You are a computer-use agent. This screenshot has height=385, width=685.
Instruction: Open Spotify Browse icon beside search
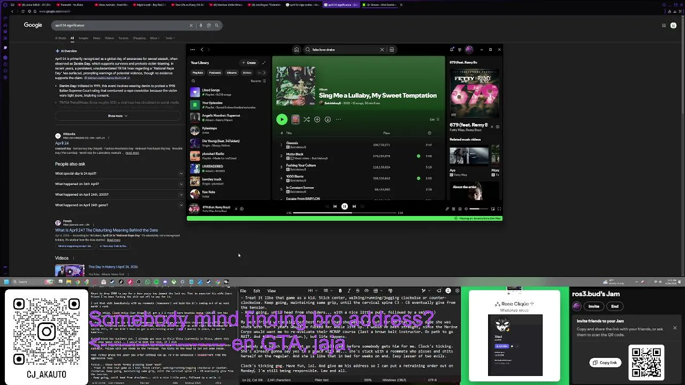(x=392, y=50)
